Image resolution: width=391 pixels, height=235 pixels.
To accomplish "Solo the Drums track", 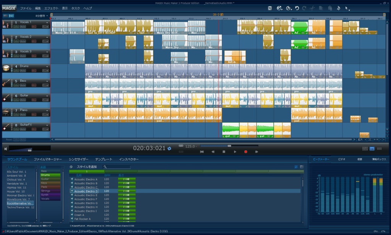I will [x=16, y=71].
